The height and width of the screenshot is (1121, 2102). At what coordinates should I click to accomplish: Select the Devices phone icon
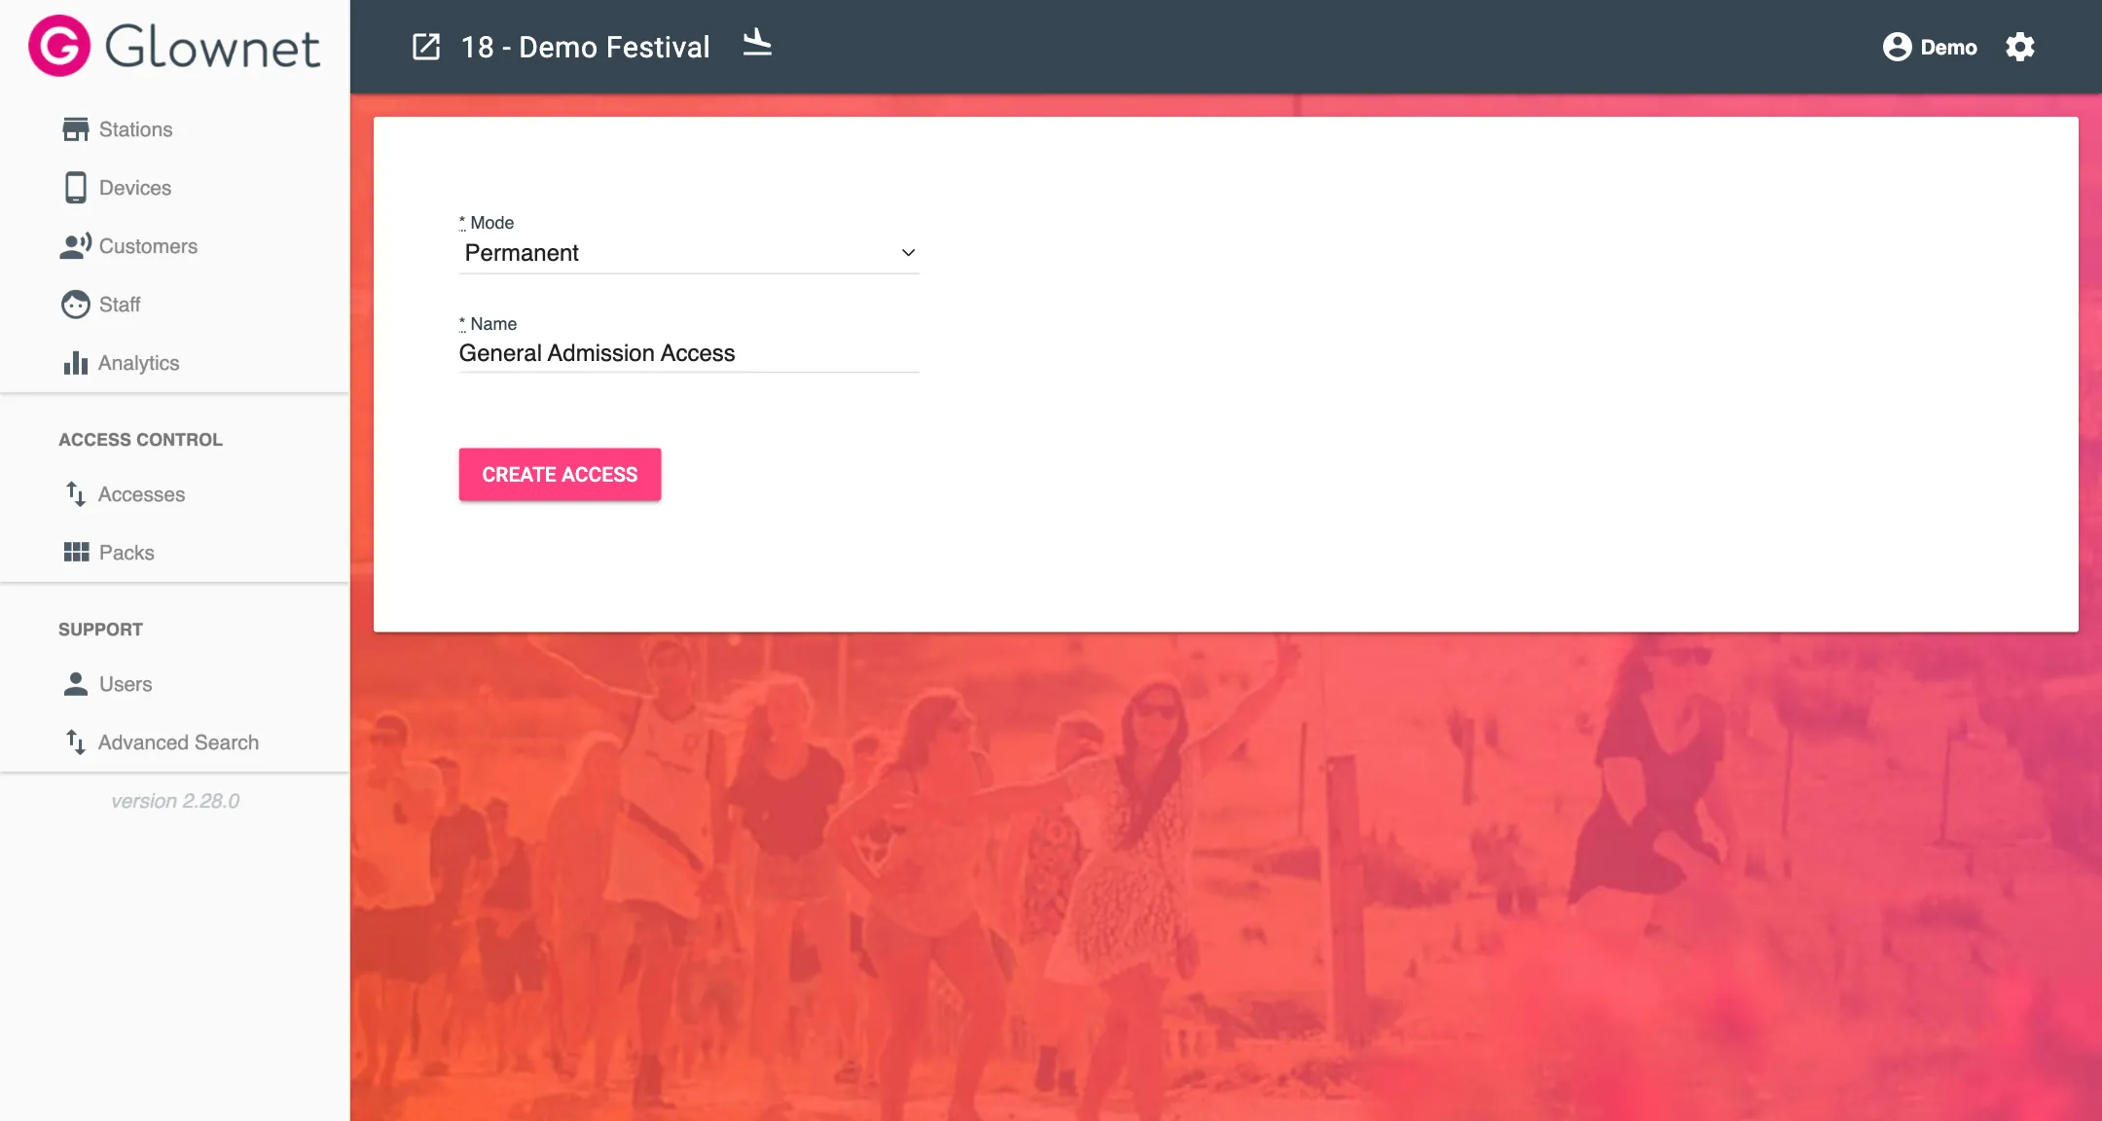coord(76,188)
